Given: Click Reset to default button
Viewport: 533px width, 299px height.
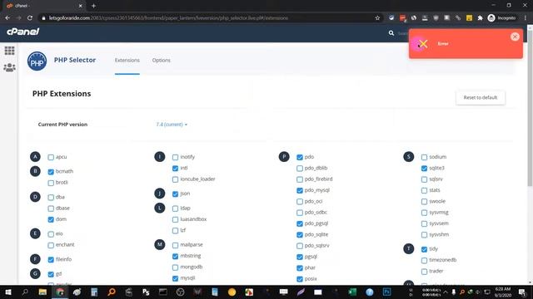Looking at the screenshot, I should click(481, 98).
